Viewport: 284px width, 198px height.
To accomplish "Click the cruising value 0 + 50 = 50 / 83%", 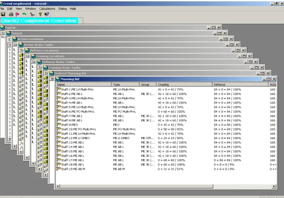I will point(170,129).
